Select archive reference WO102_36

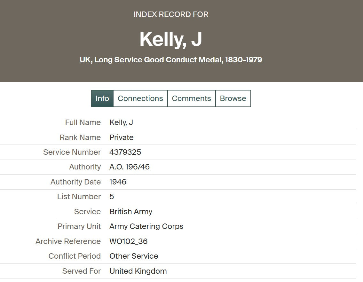(x=128, y=241)
